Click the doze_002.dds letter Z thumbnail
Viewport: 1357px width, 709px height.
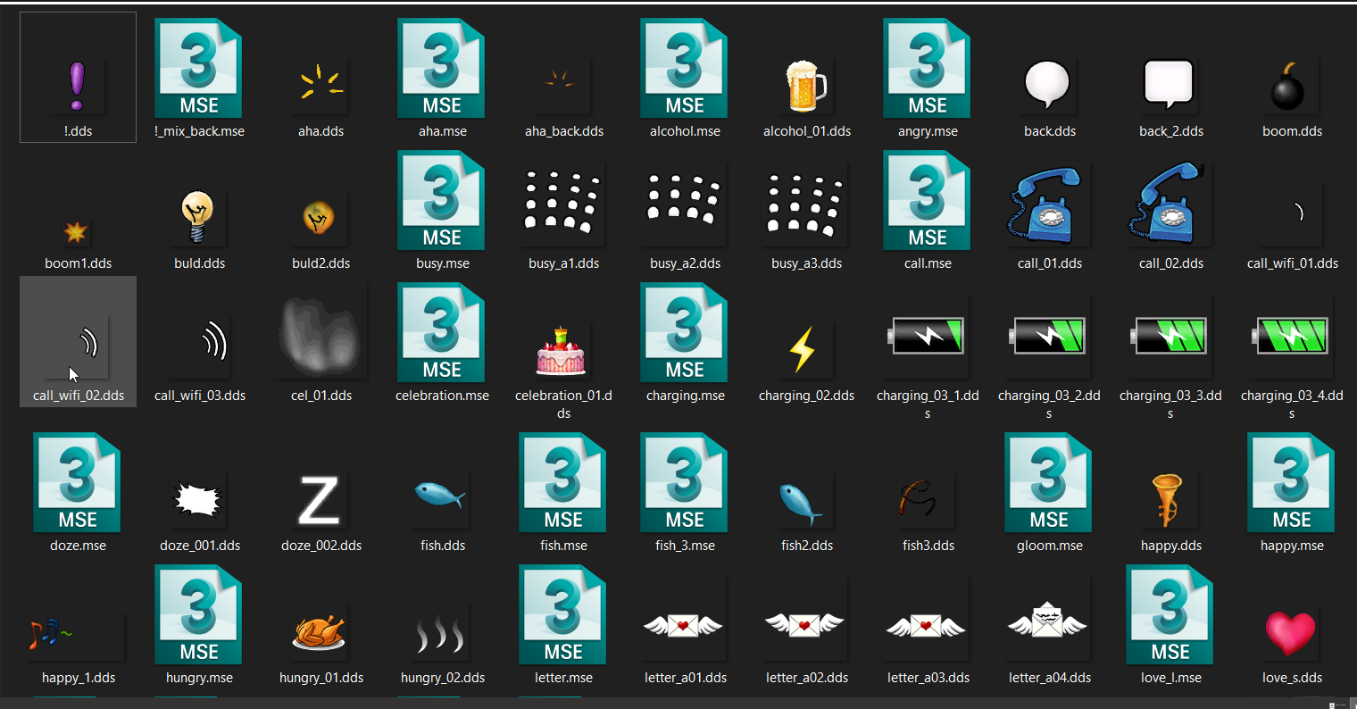click(321, 500)
